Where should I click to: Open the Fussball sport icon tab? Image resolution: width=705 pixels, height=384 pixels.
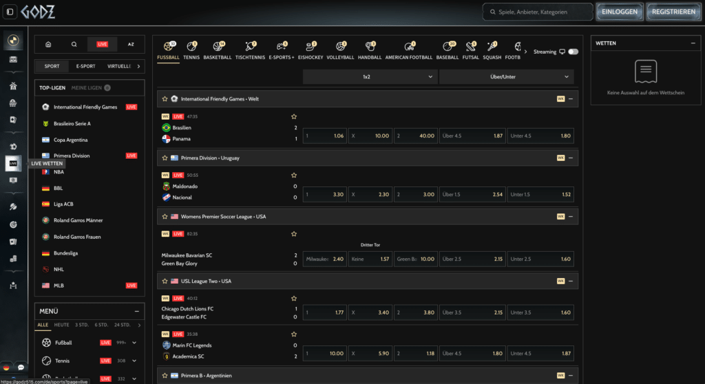tap(168, 50)
